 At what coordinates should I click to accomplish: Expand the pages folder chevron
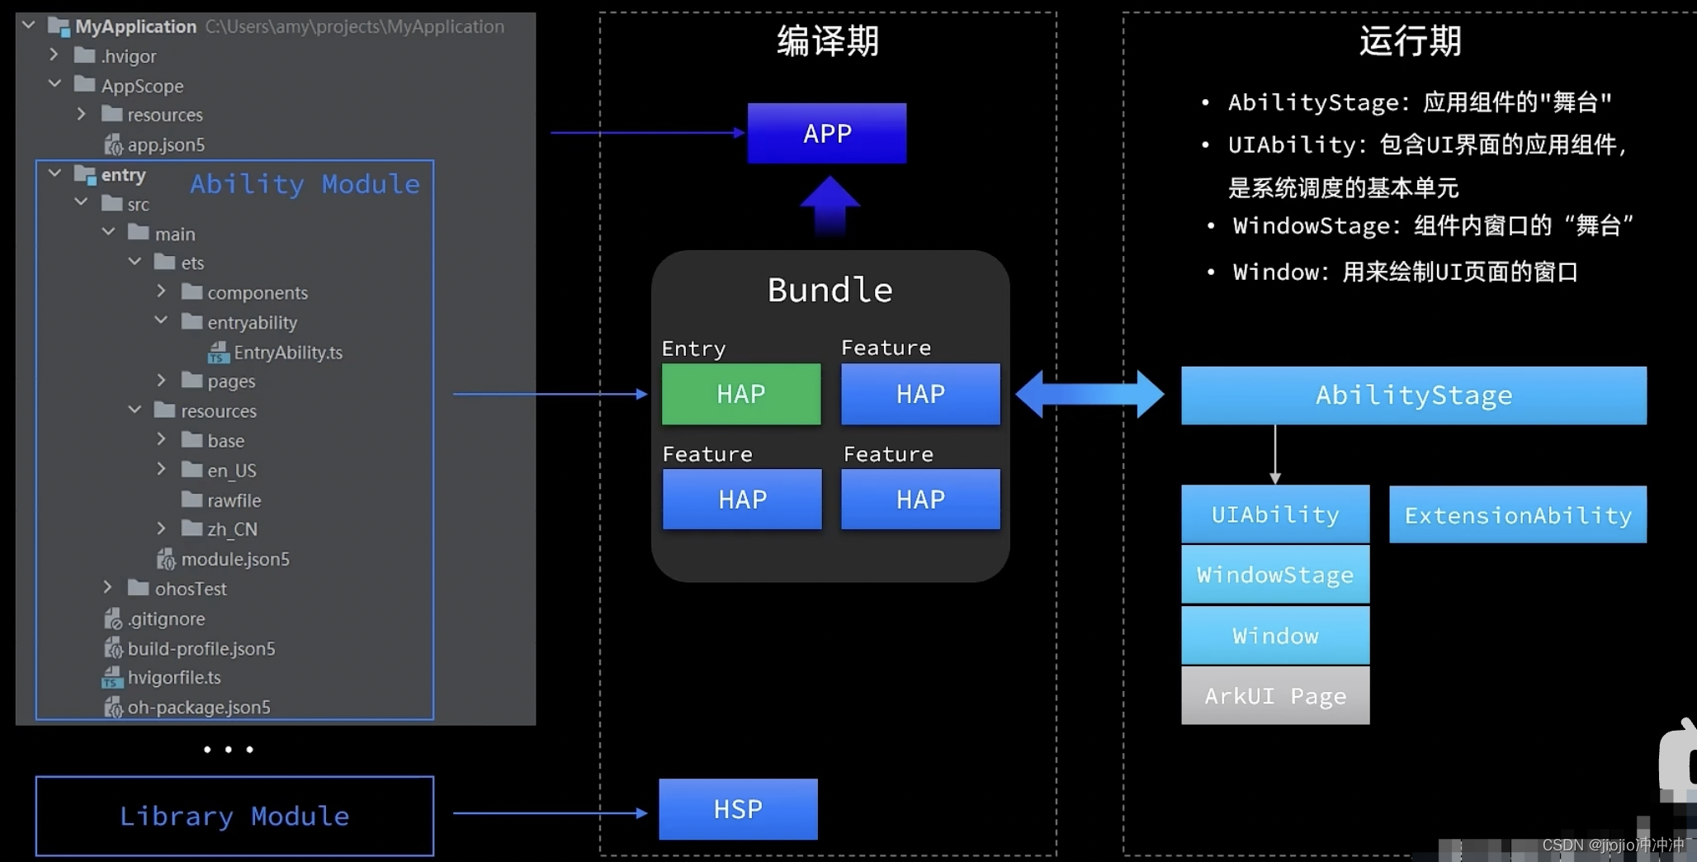(161, 379)
